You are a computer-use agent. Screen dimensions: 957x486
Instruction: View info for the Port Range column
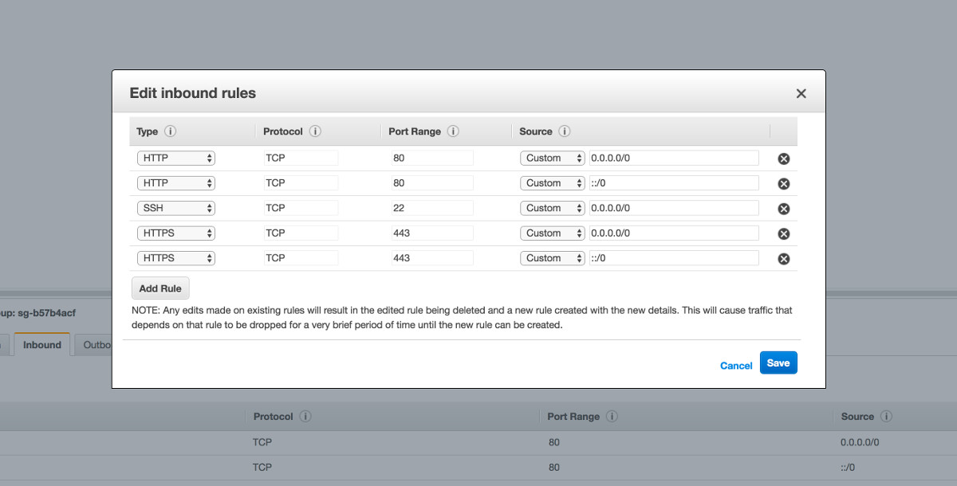pos(453,131)
